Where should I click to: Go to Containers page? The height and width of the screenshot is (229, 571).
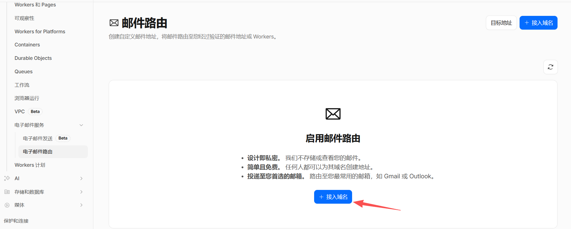pyautogui.click(x=27, y=45)
